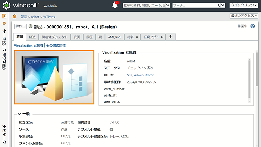Click the Creo View thumbnail

coord(54,77)
